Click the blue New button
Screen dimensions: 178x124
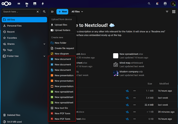(x=62, y=12)
